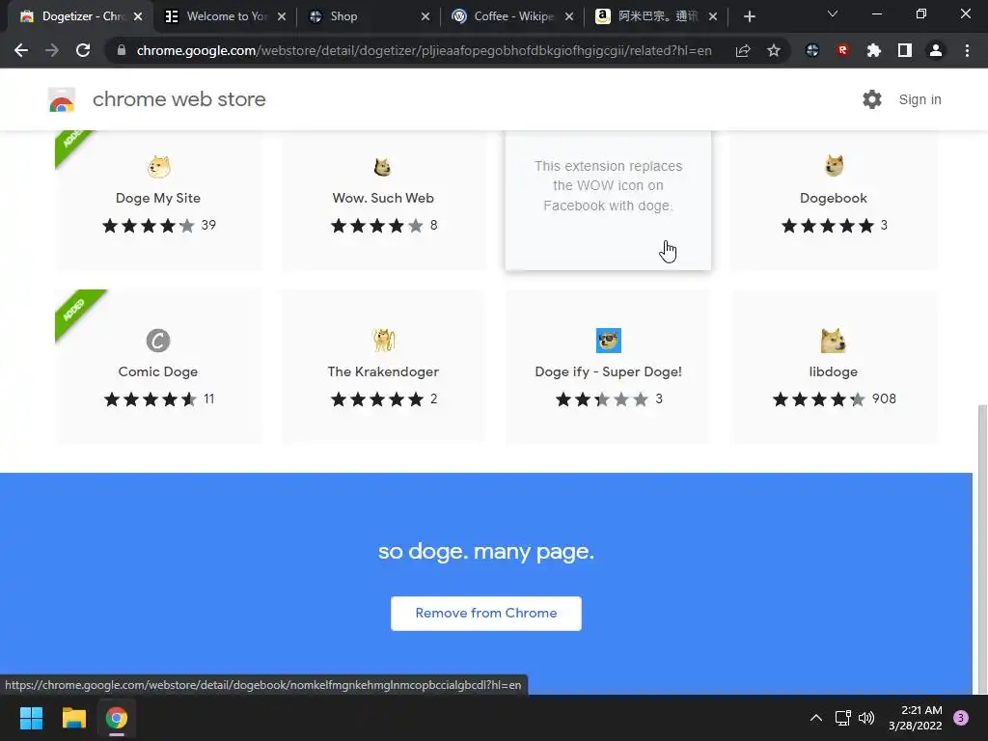
Task: Go back to the previous page
Action: pos(21,50)
